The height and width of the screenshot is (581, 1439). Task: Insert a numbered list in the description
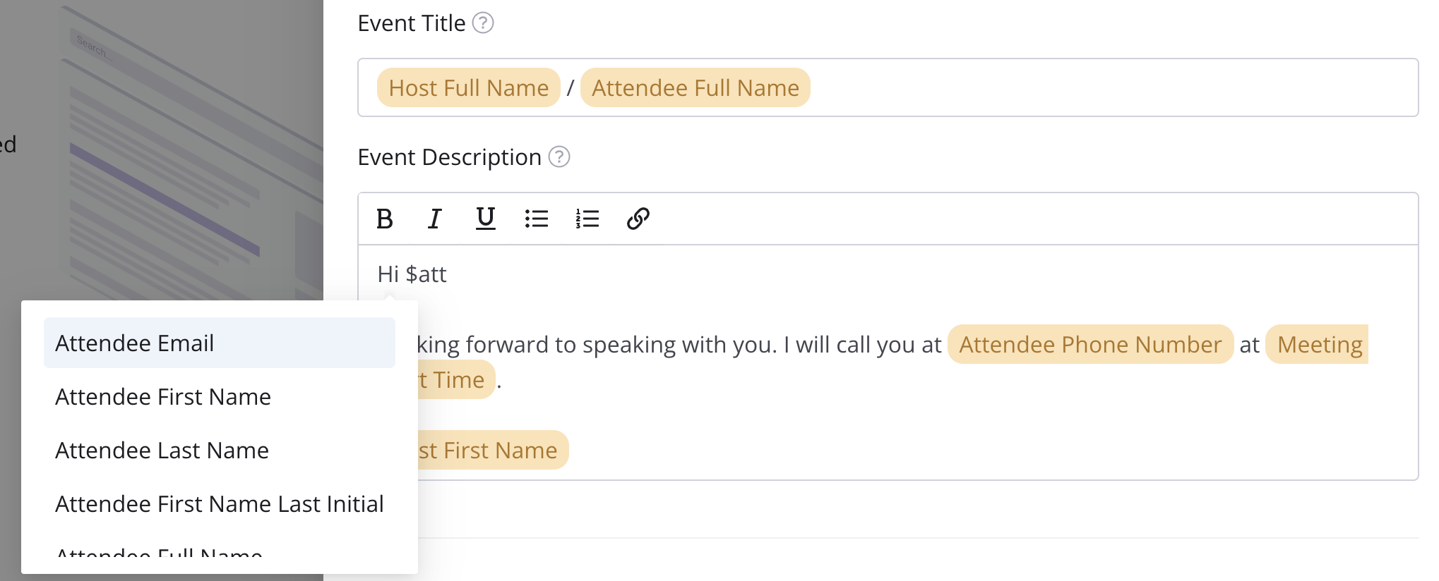point(587,219)
